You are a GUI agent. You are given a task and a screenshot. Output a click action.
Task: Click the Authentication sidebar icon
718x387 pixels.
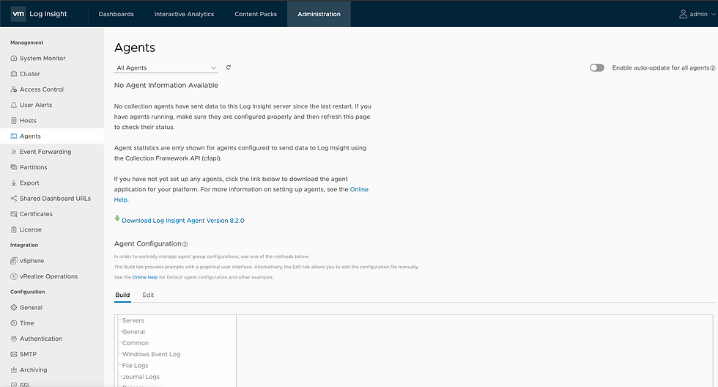[x=14, y=339]
